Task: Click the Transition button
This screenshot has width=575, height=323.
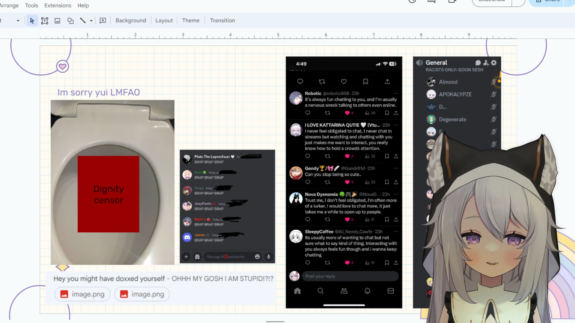Action: [x=222, y=21]
